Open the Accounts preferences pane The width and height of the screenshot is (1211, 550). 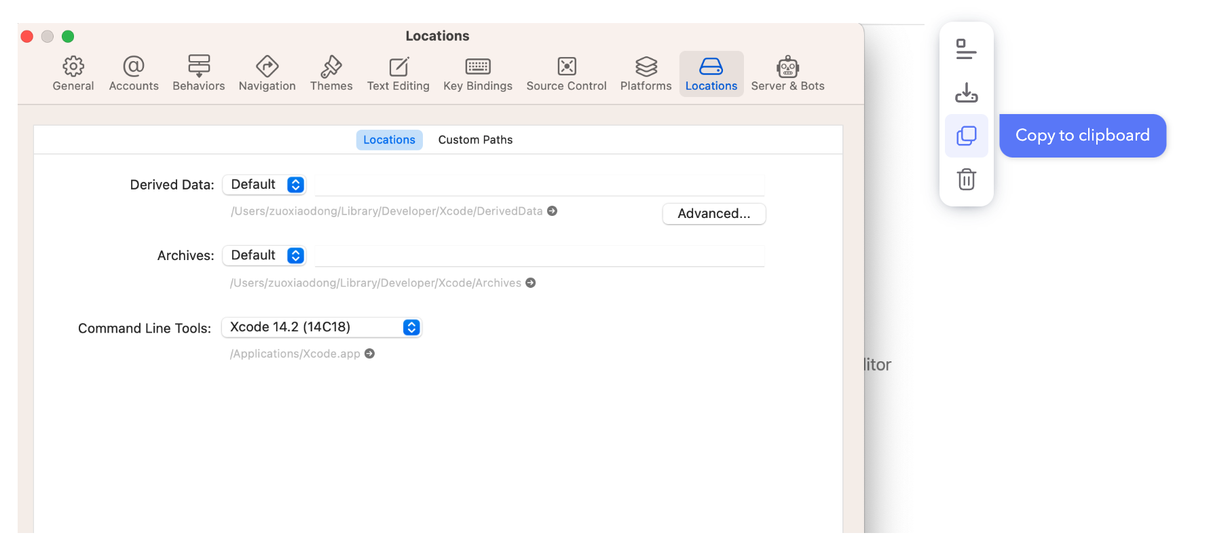point(134,73)
